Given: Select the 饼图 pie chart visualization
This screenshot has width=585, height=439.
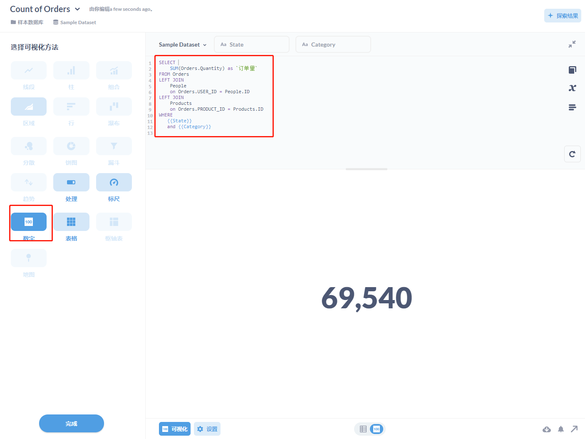Looking at the screenshot, I should 71,146.
